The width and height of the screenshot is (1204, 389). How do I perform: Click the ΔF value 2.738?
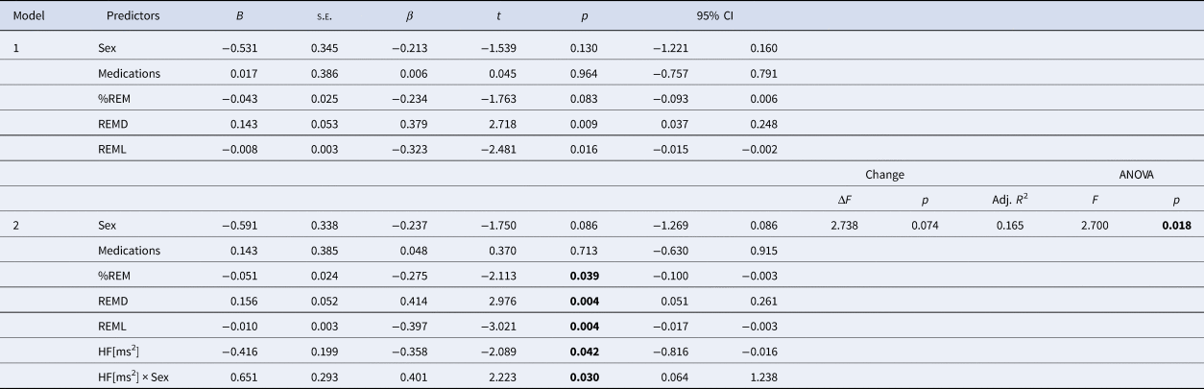[843, 225]
